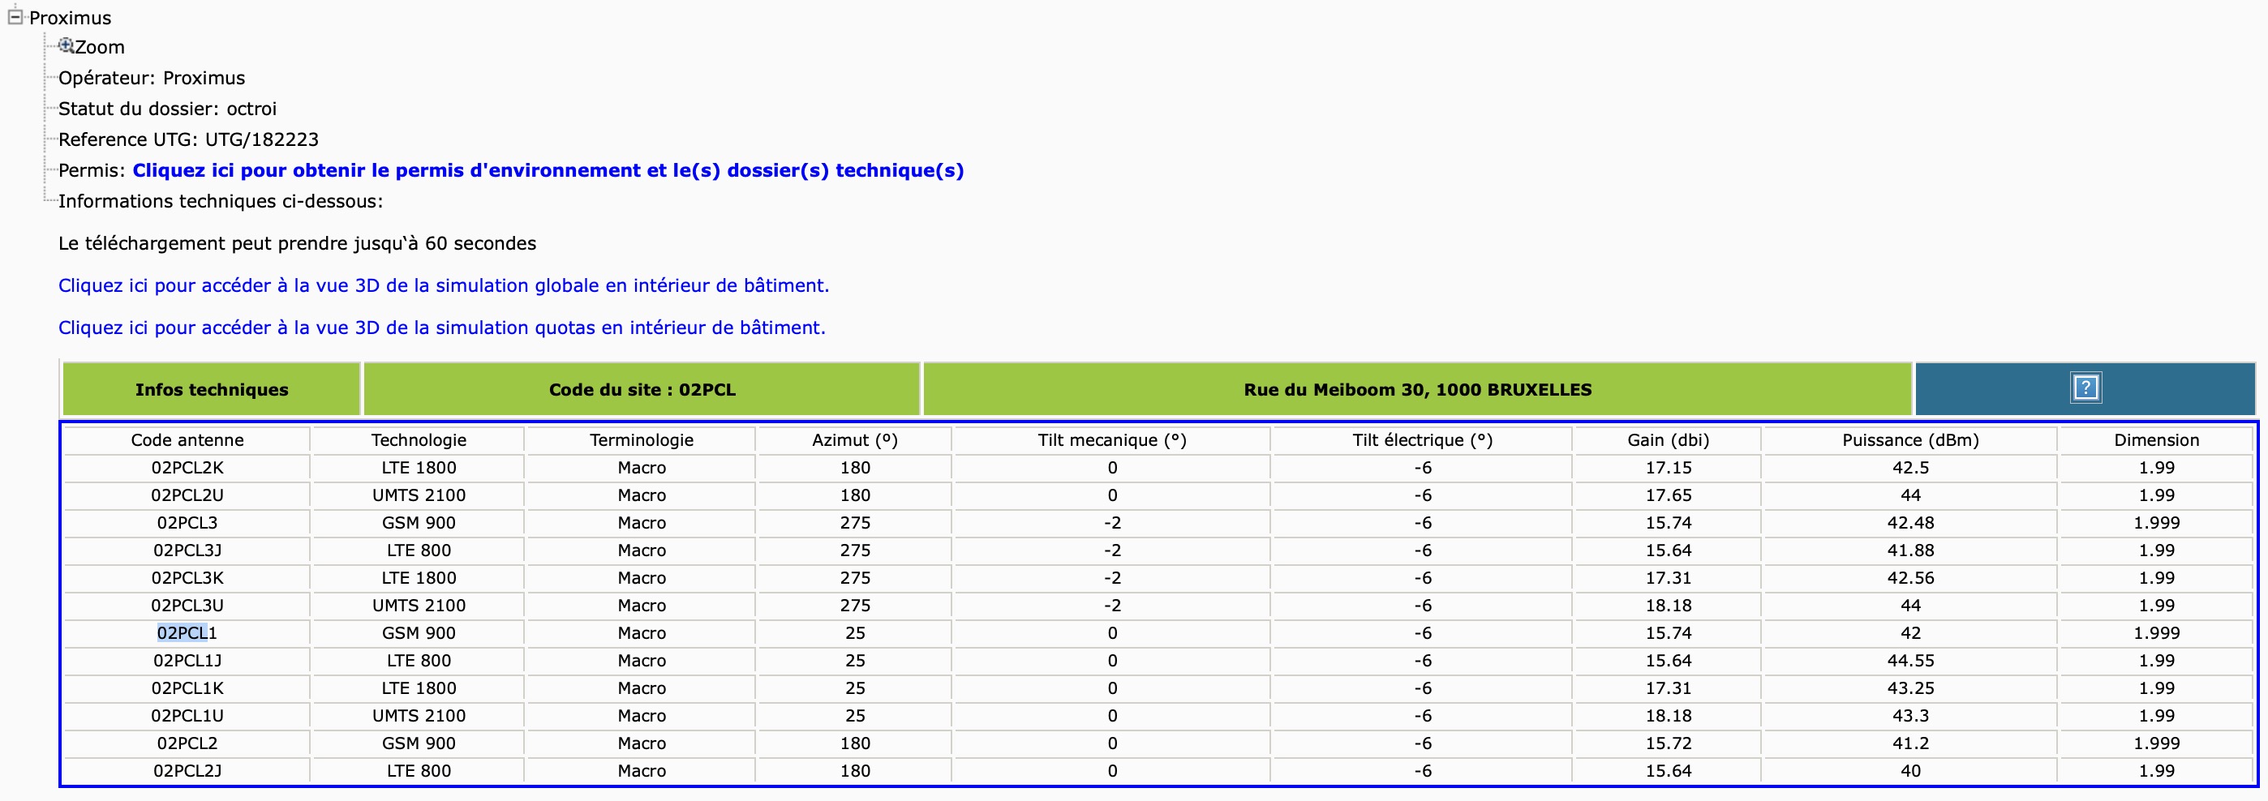Screen dimensions: 2268x801
Task: Click the Code du site : 02PCL header
Action: [642, 389]
